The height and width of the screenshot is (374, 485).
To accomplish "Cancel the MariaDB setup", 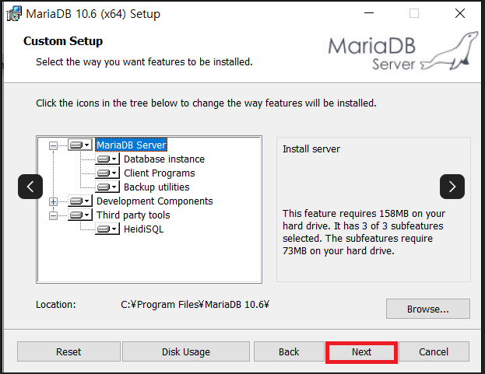I will tap(434, 351).
